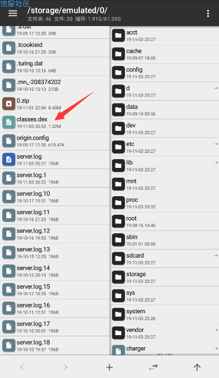Tap the .tcookieid file icon
219x378 pixels.
9,48
